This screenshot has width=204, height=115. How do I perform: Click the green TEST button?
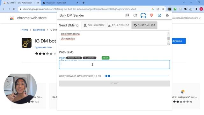[106, 58]
